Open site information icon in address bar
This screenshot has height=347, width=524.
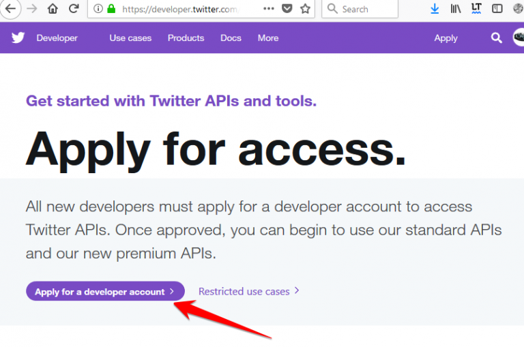click(98, 9)
